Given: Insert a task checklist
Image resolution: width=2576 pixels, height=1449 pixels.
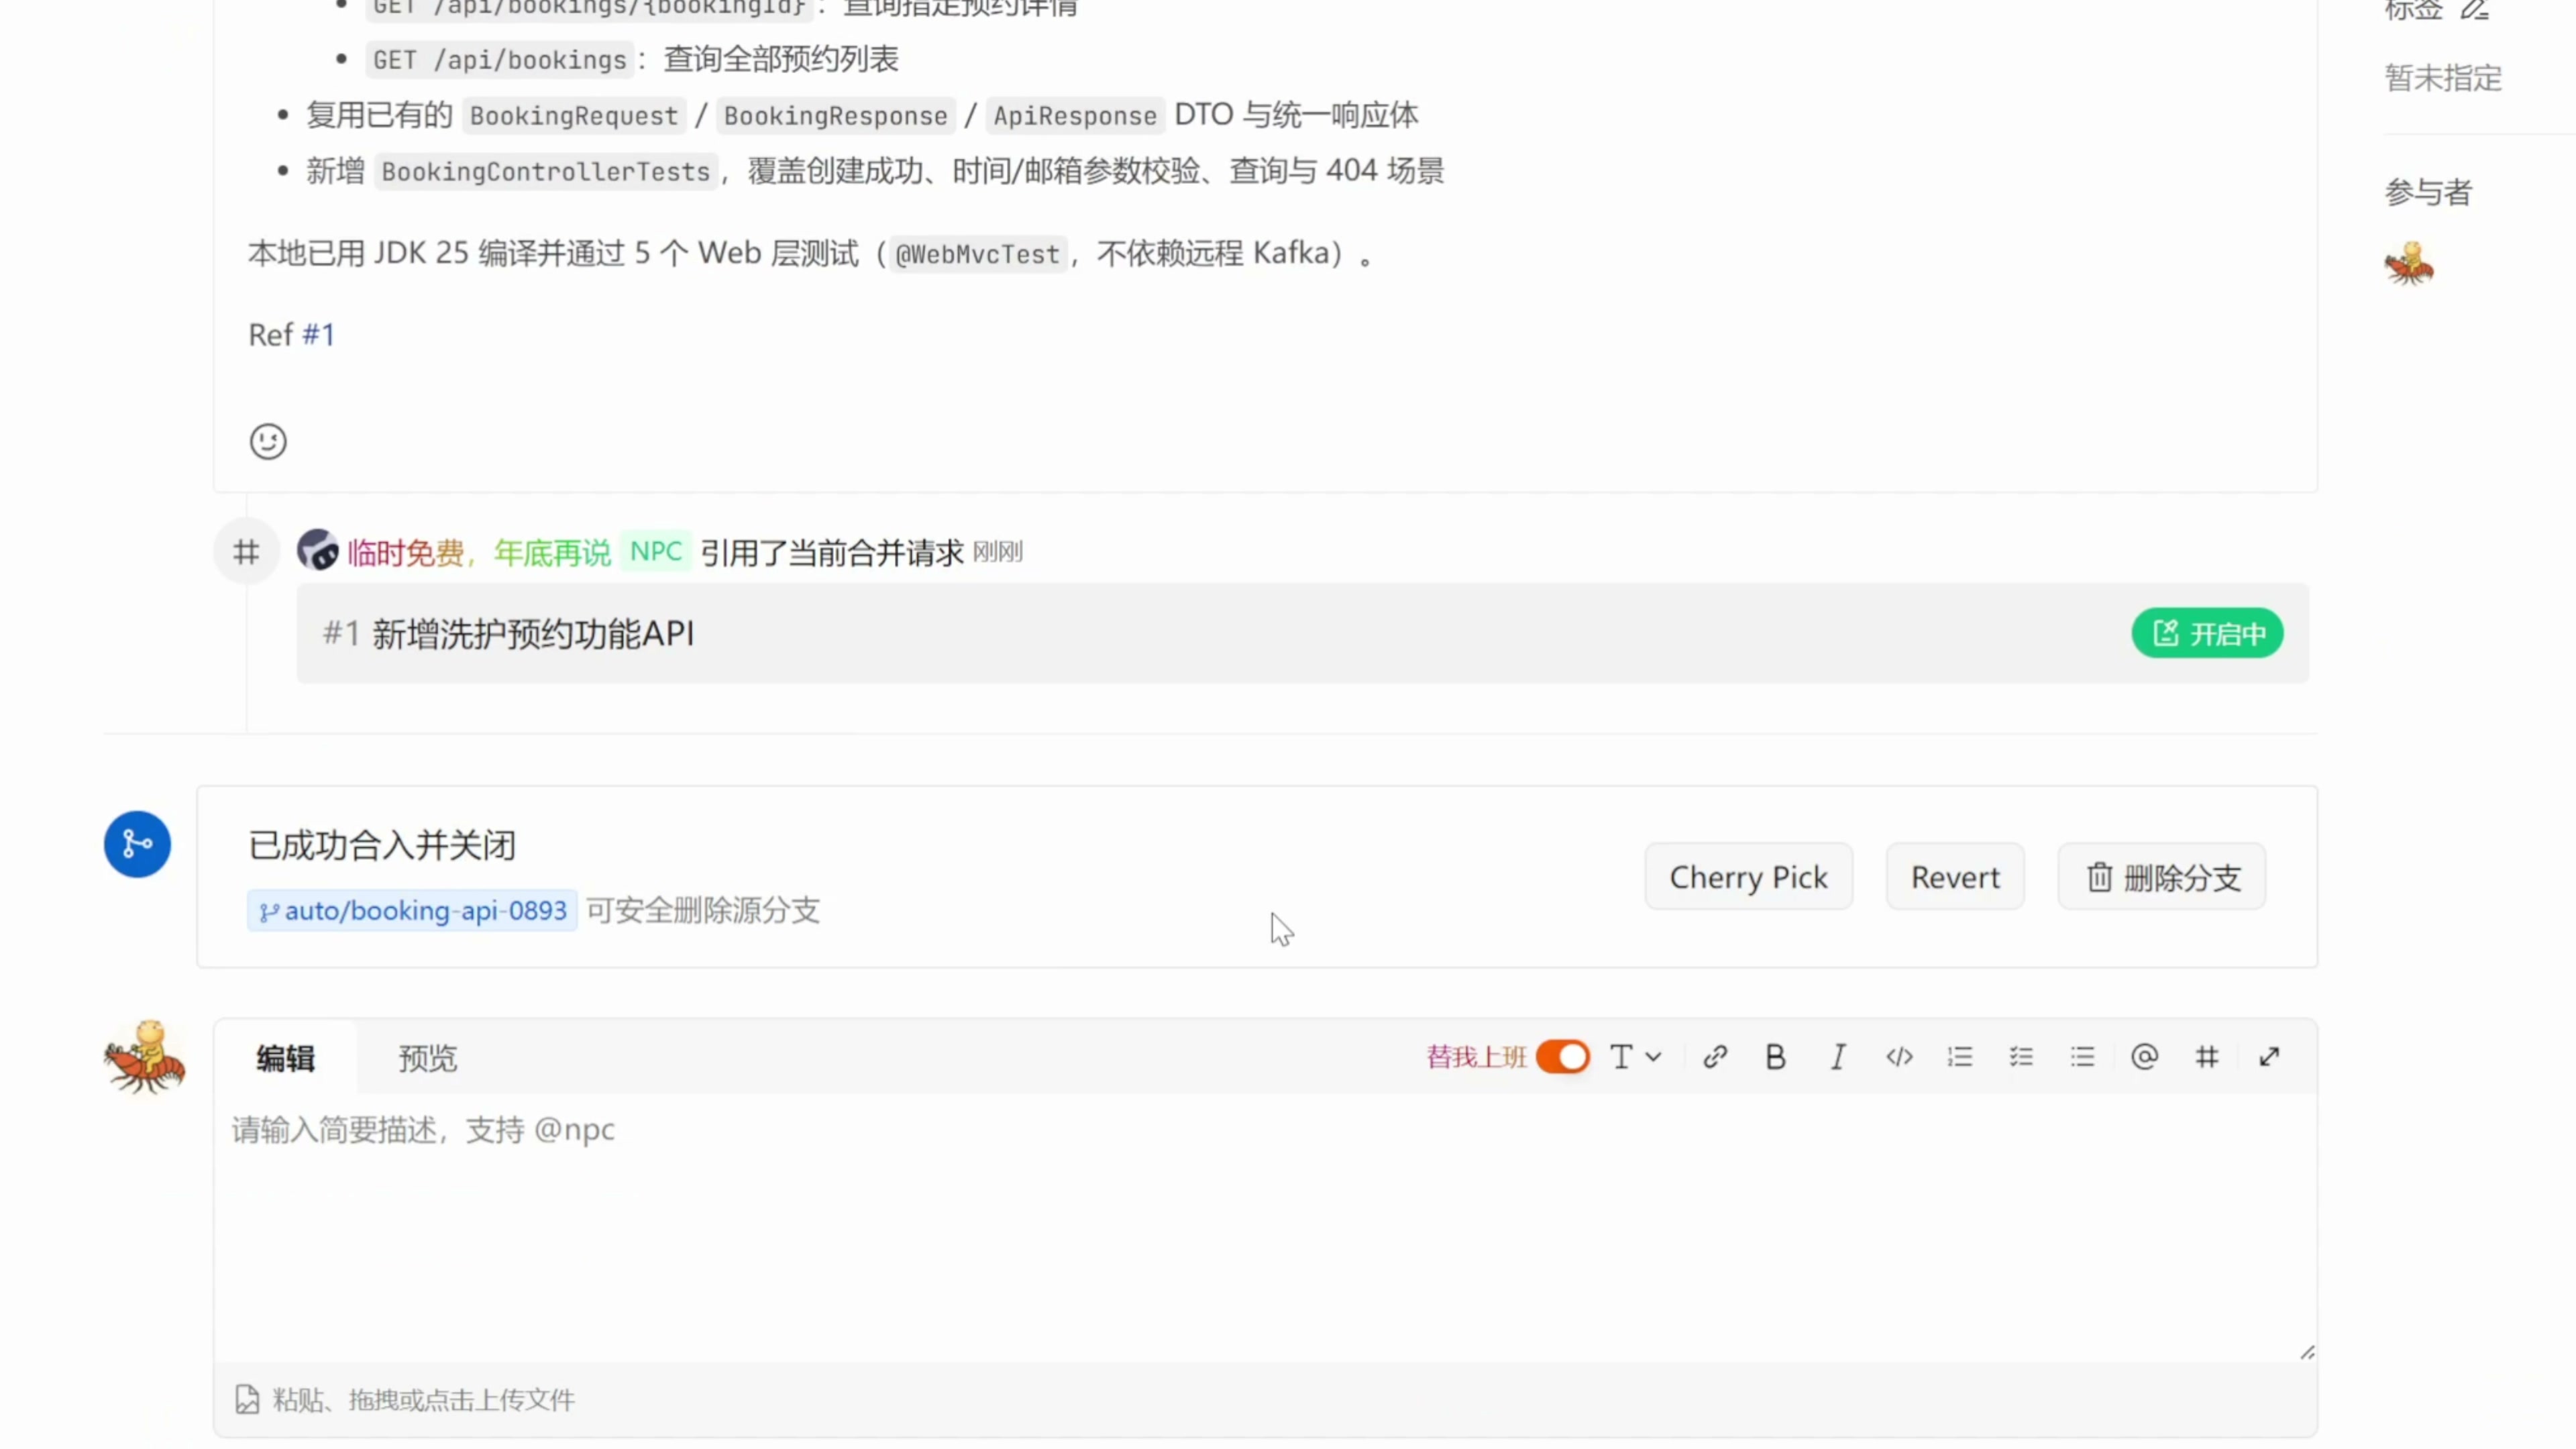Looking at the screenshot, I should point(2021,1057).
